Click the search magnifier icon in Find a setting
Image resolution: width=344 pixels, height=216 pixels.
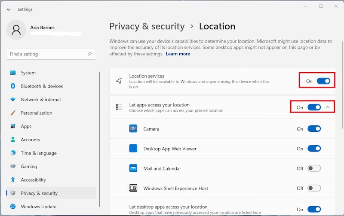click(90, 54)
